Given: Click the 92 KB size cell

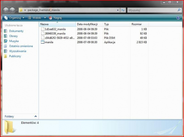Looking at the screenshot, I should tap(144, 33).
